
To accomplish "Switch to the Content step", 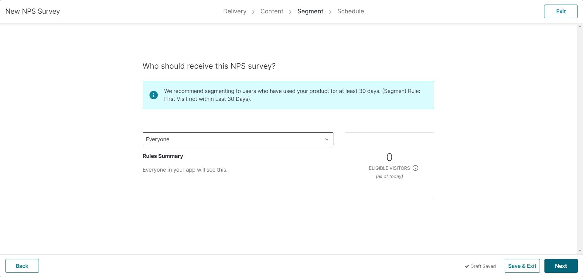I will [x=271, y=11].
